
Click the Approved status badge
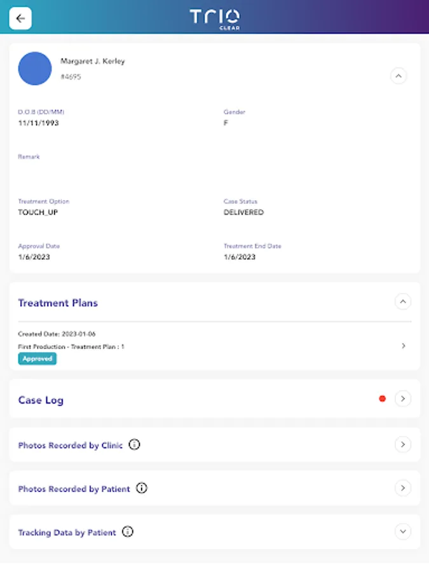click(x=37, y=359)
